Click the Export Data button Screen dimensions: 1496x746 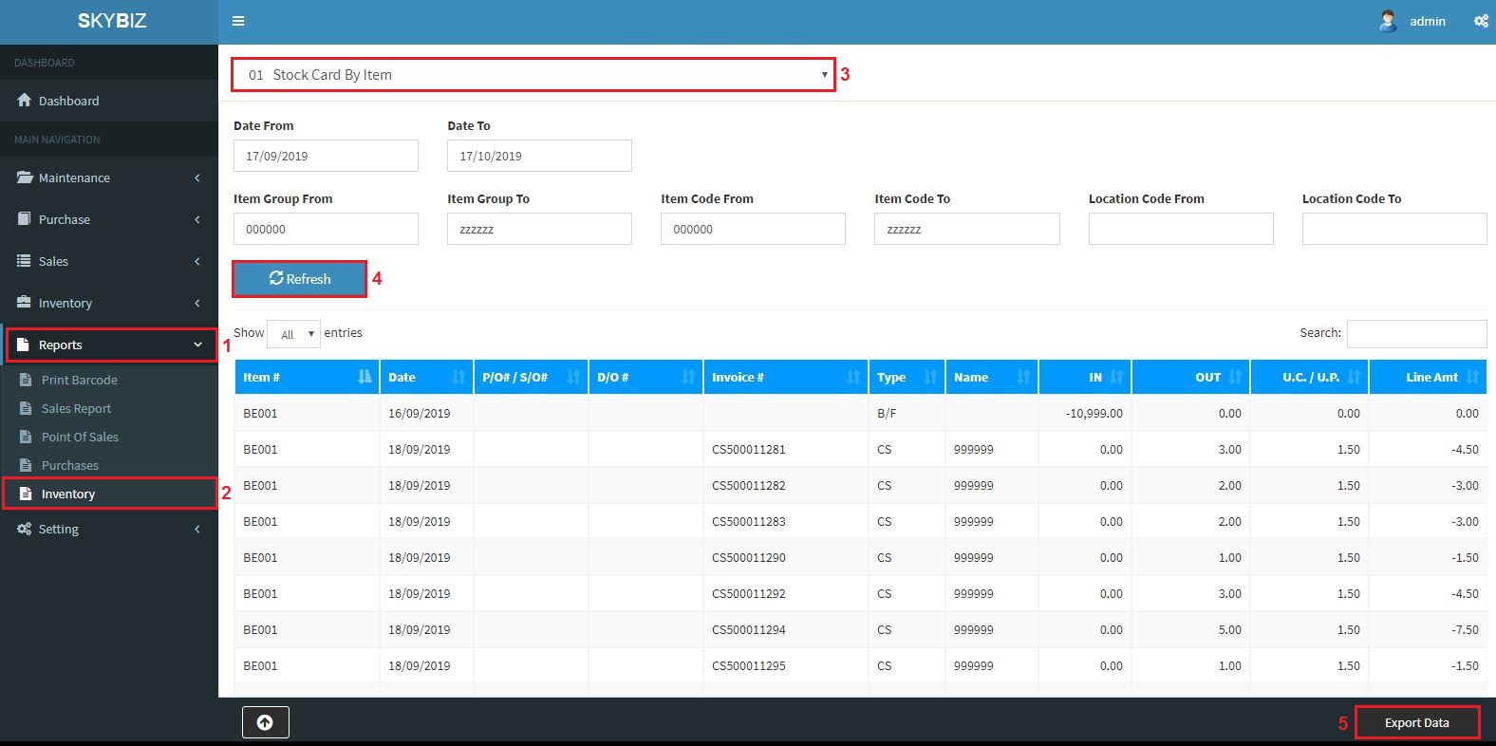click(1416, 722)
